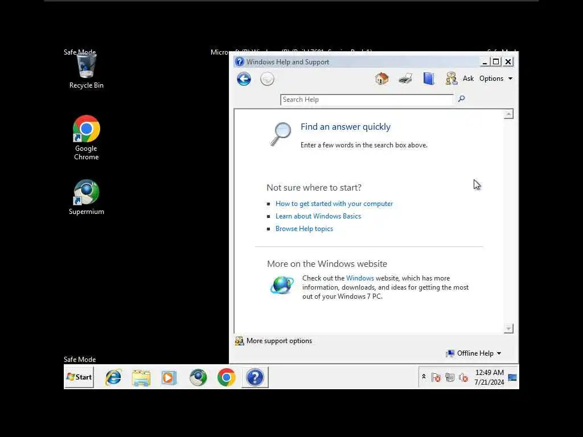Click the large magnifying glass icon
This screenshot has width=583, height=437.
pos(280,134)
